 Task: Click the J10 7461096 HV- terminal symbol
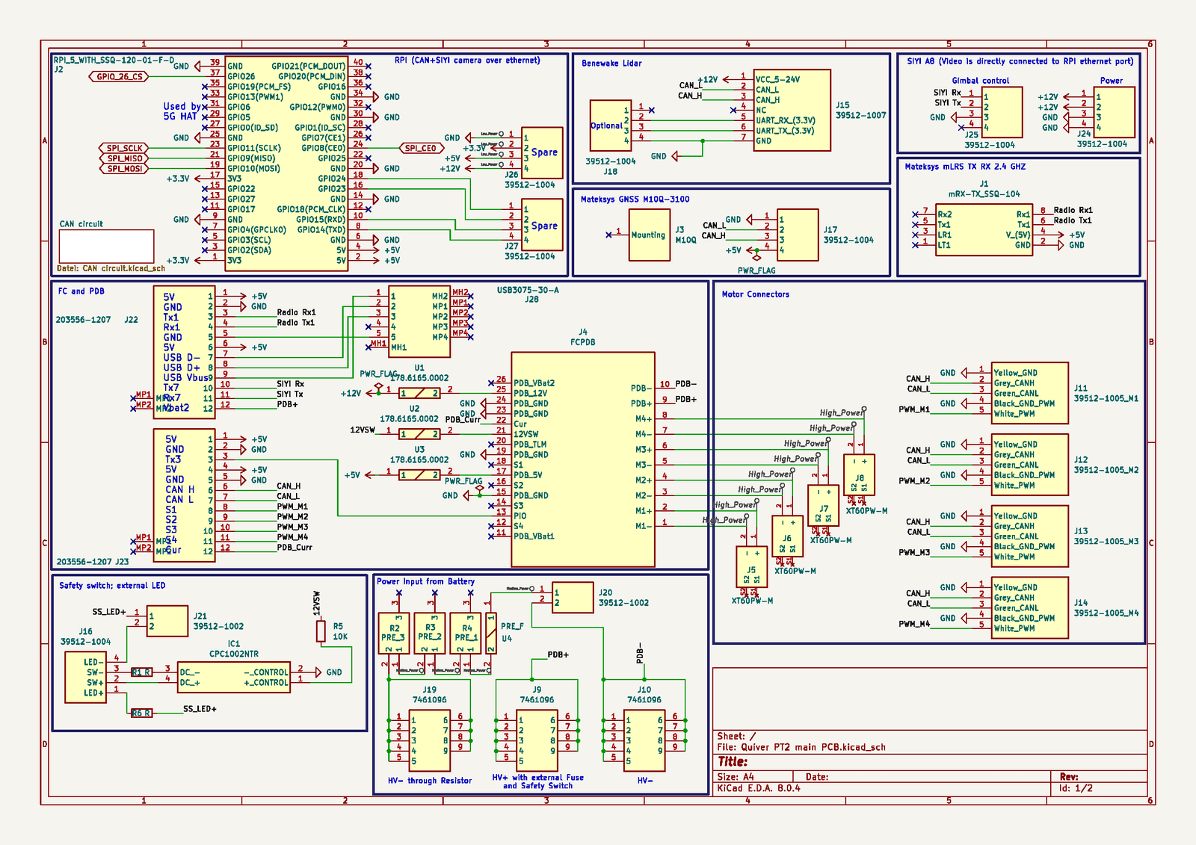644,740
